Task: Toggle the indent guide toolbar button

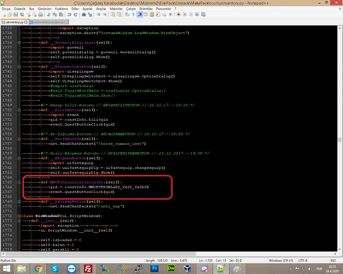Action: tap(140, 14)
